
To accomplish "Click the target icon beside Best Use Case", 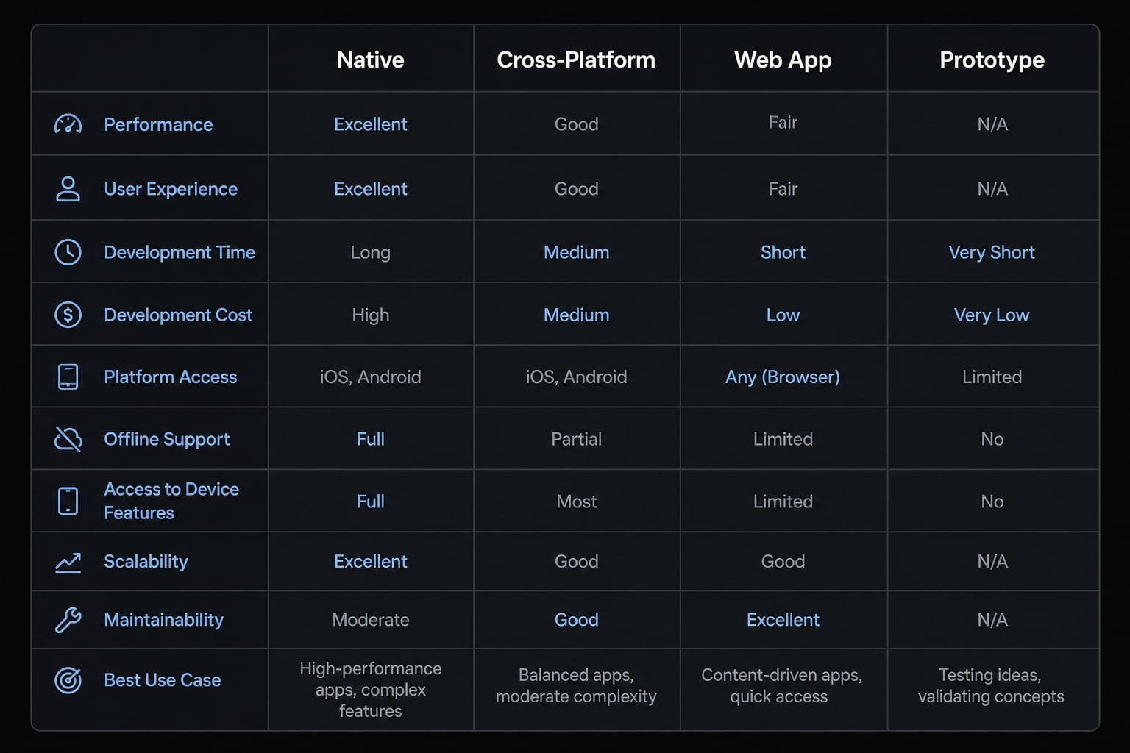I will [x=68, y=680].
